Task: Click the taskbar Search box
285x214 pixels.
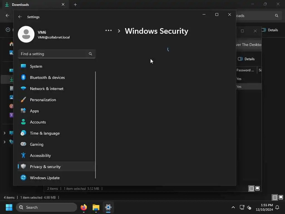Action: (x=46, y=207)
